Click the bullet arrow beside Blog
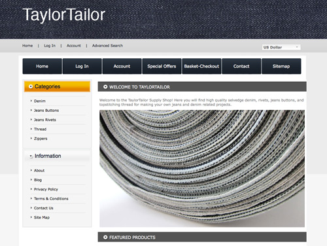The image size is (327, 246). coord(31,180)
